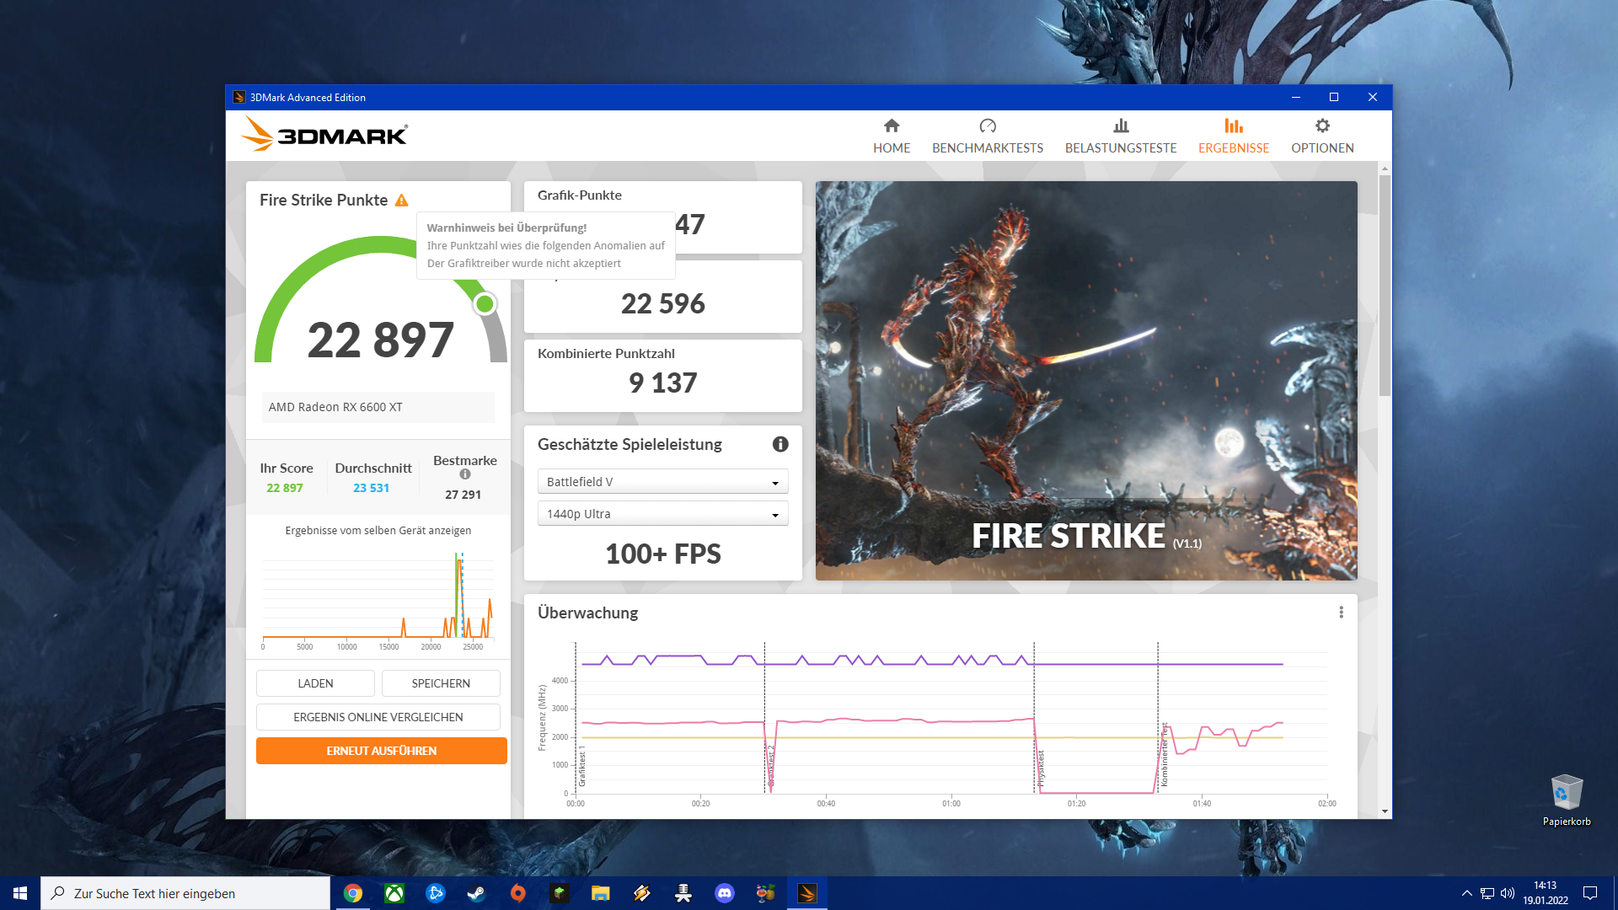Switch to the Ergebnisse tab
Viewport: 1618px width, 910px height.
1233,136
